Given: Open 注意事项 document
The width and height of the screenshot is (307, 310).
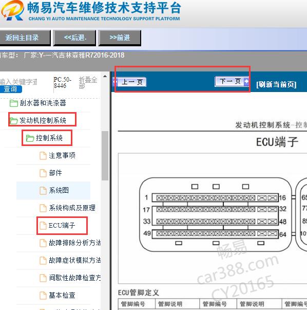Looking at the screenshot, I should 62,155.
